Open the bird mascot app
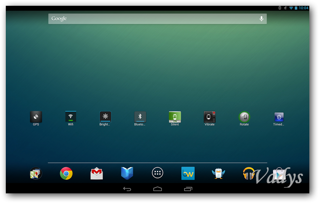 pos(218,174)
